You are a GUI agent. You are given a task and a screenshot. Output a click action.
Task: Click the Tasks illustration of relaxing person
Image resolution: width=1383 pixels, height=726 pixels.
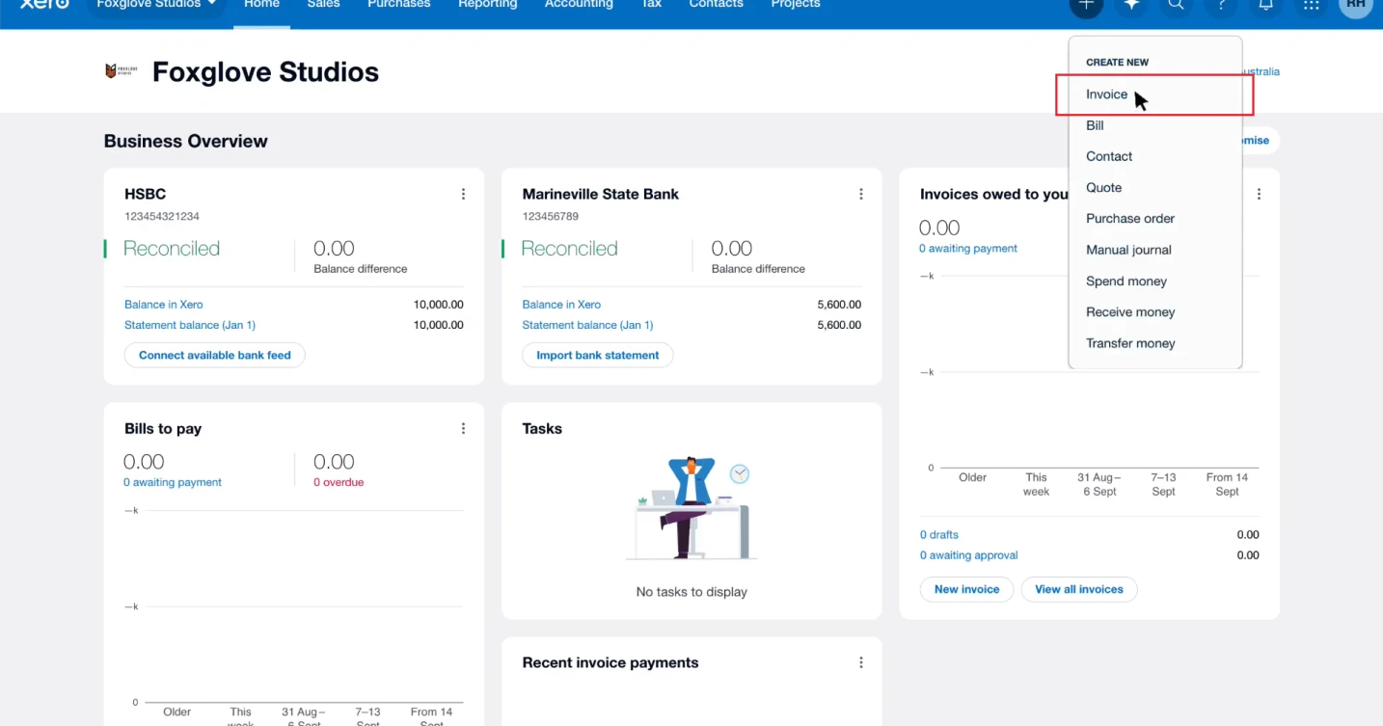(691, 507)
